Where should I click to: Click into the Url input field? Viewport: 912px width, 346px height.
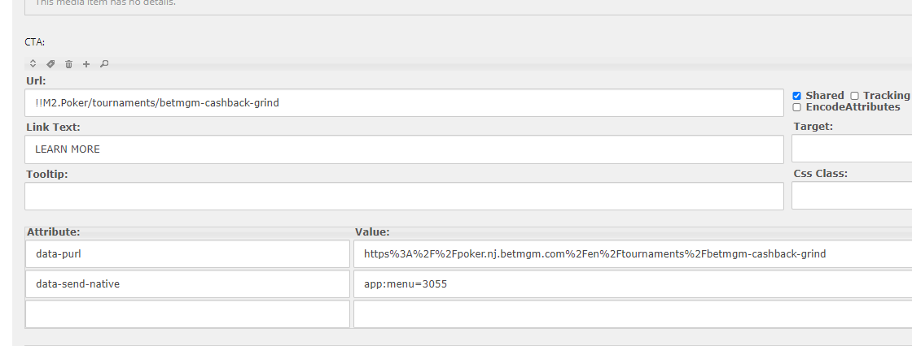click(x=404, y=103)
